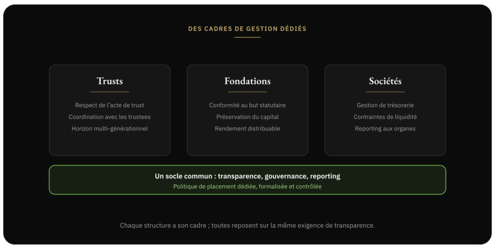Click the footer sentence 'Chaque structure a son cadre'
496x250 pixels.
248,225
